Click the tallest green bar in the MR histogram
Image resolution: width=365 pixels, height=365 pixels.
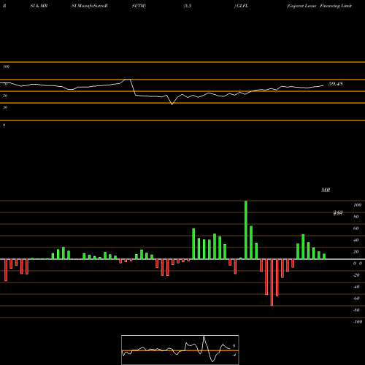246,230
